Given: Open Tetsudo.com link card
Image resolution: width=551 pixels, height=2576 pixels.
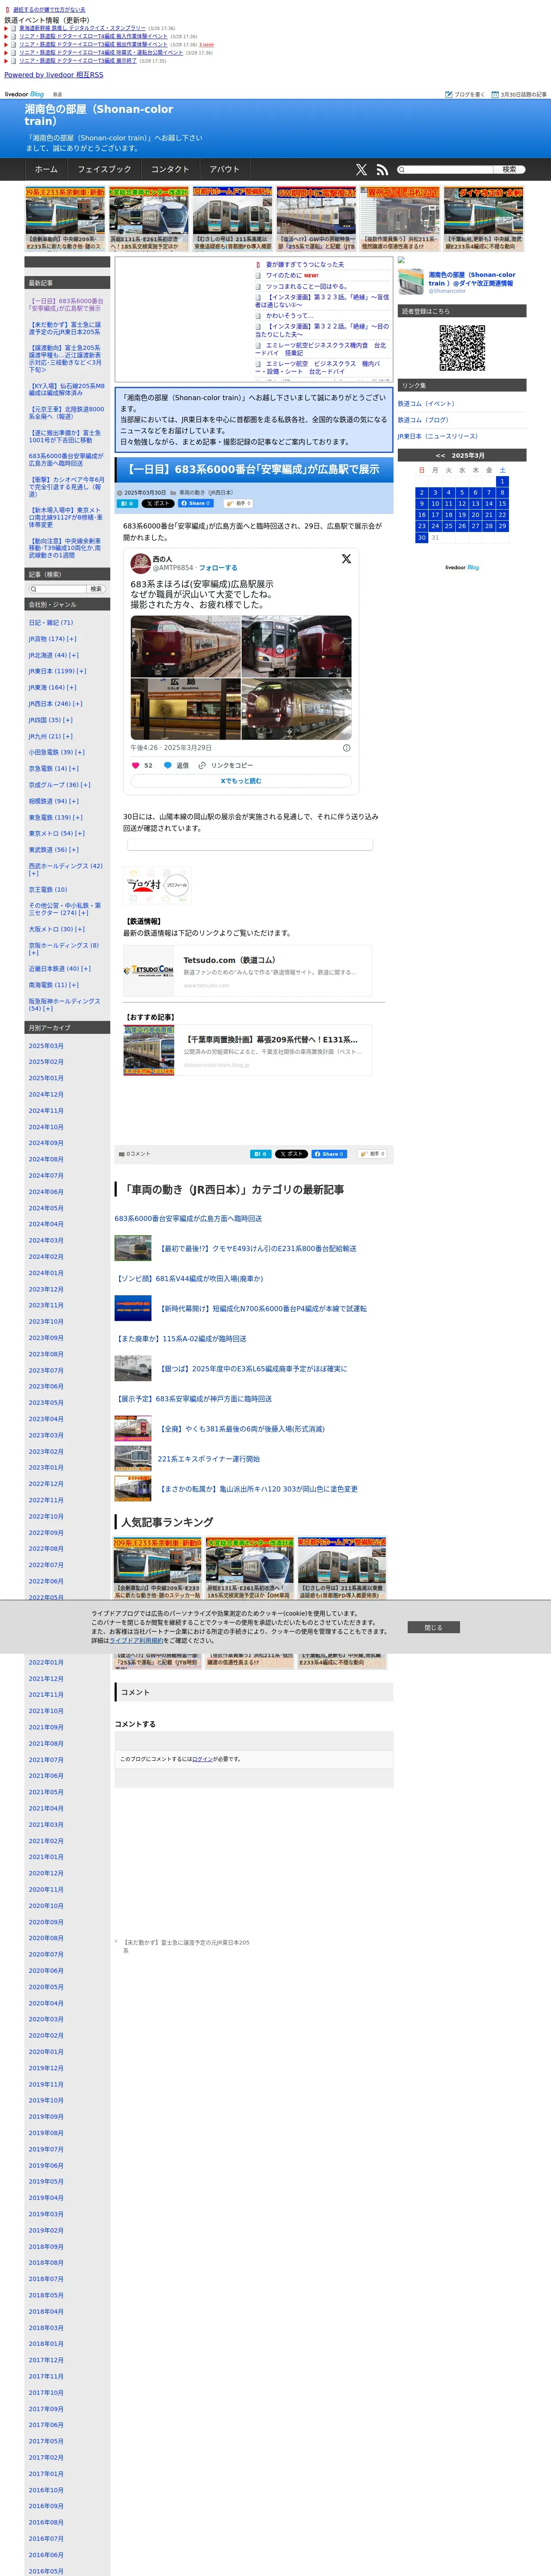Looking at the screenshot, I should coord(247,971).
